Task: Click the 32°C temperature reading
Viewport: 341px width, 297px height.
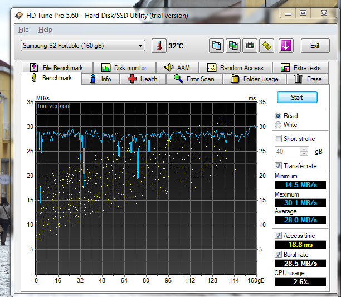Action: pyautogui.click(x=176, y=46)
